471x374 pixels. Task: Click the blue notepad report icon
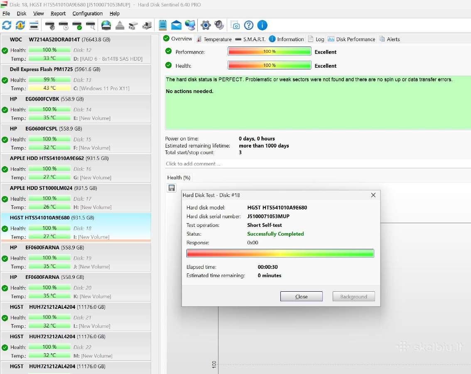pos(163,25)
